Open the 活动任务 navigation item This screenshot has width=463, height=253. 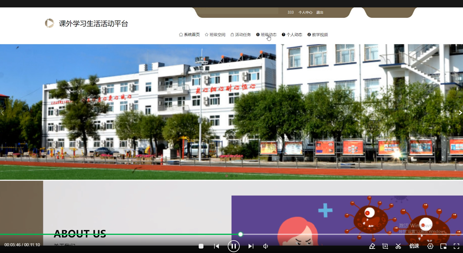pyautogui.click(x=241, y=35)
